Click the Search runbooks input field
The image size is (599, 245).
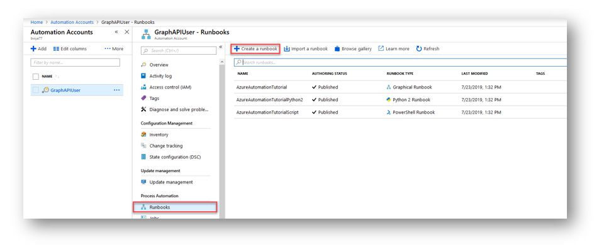[400, 62]
